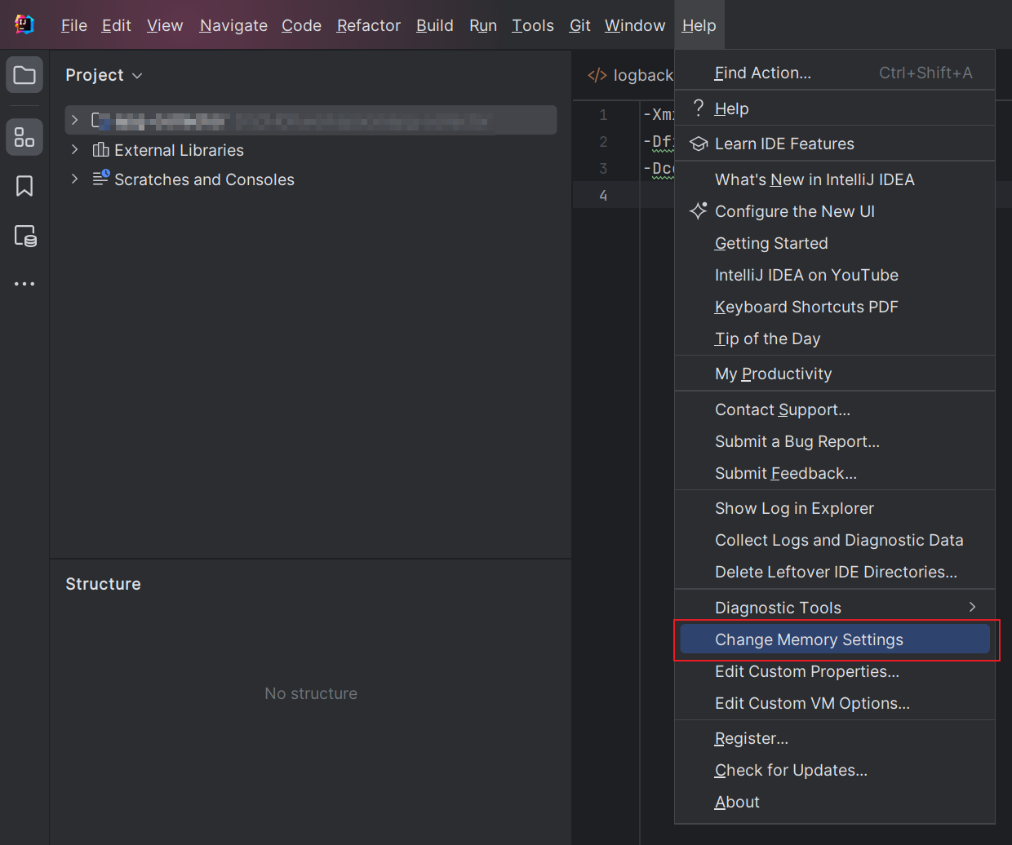The width and height of the screenshot is (1012, 845).
Task: Click the Structure panel header
Action: (103, 584)
